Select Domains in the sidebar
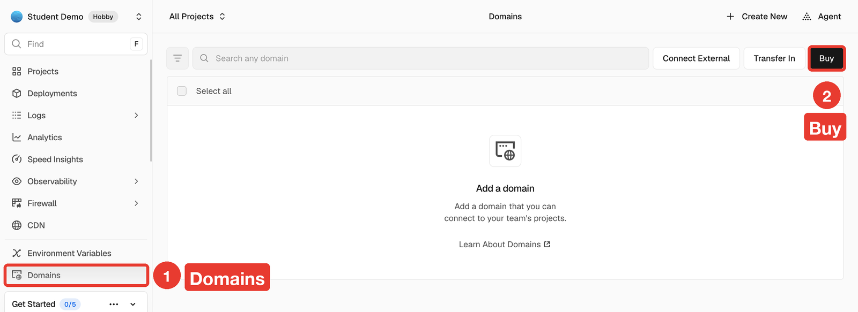Image resolution: width=858 pixels, height=312 pixels. click(x=76, y=275)
